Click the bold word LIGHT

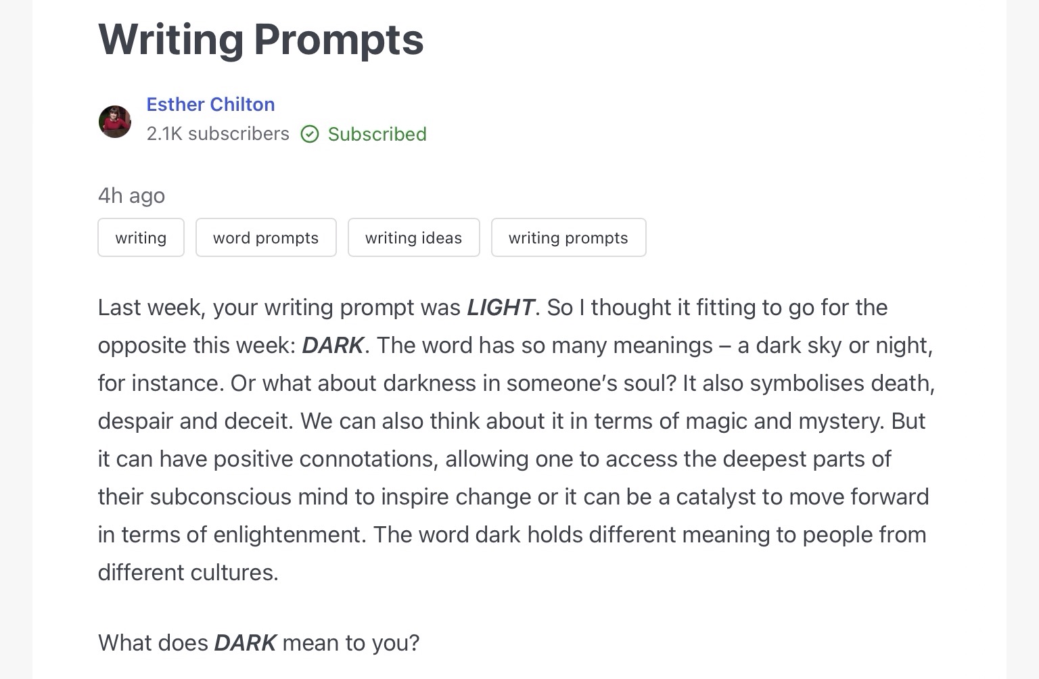501,308
